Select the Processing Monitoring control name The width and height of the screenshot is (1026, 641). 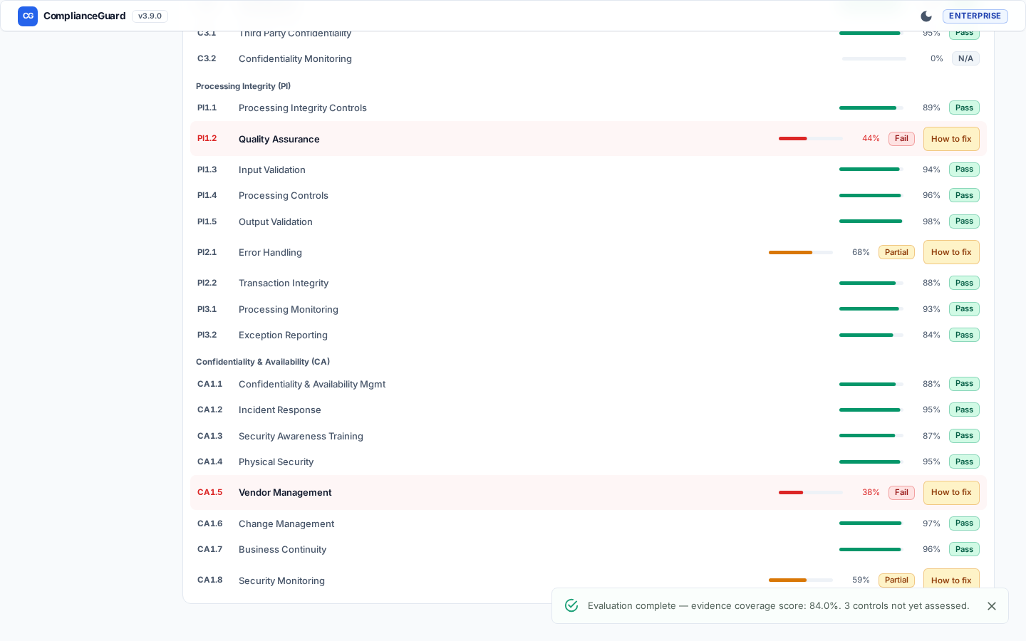[289, 309]
